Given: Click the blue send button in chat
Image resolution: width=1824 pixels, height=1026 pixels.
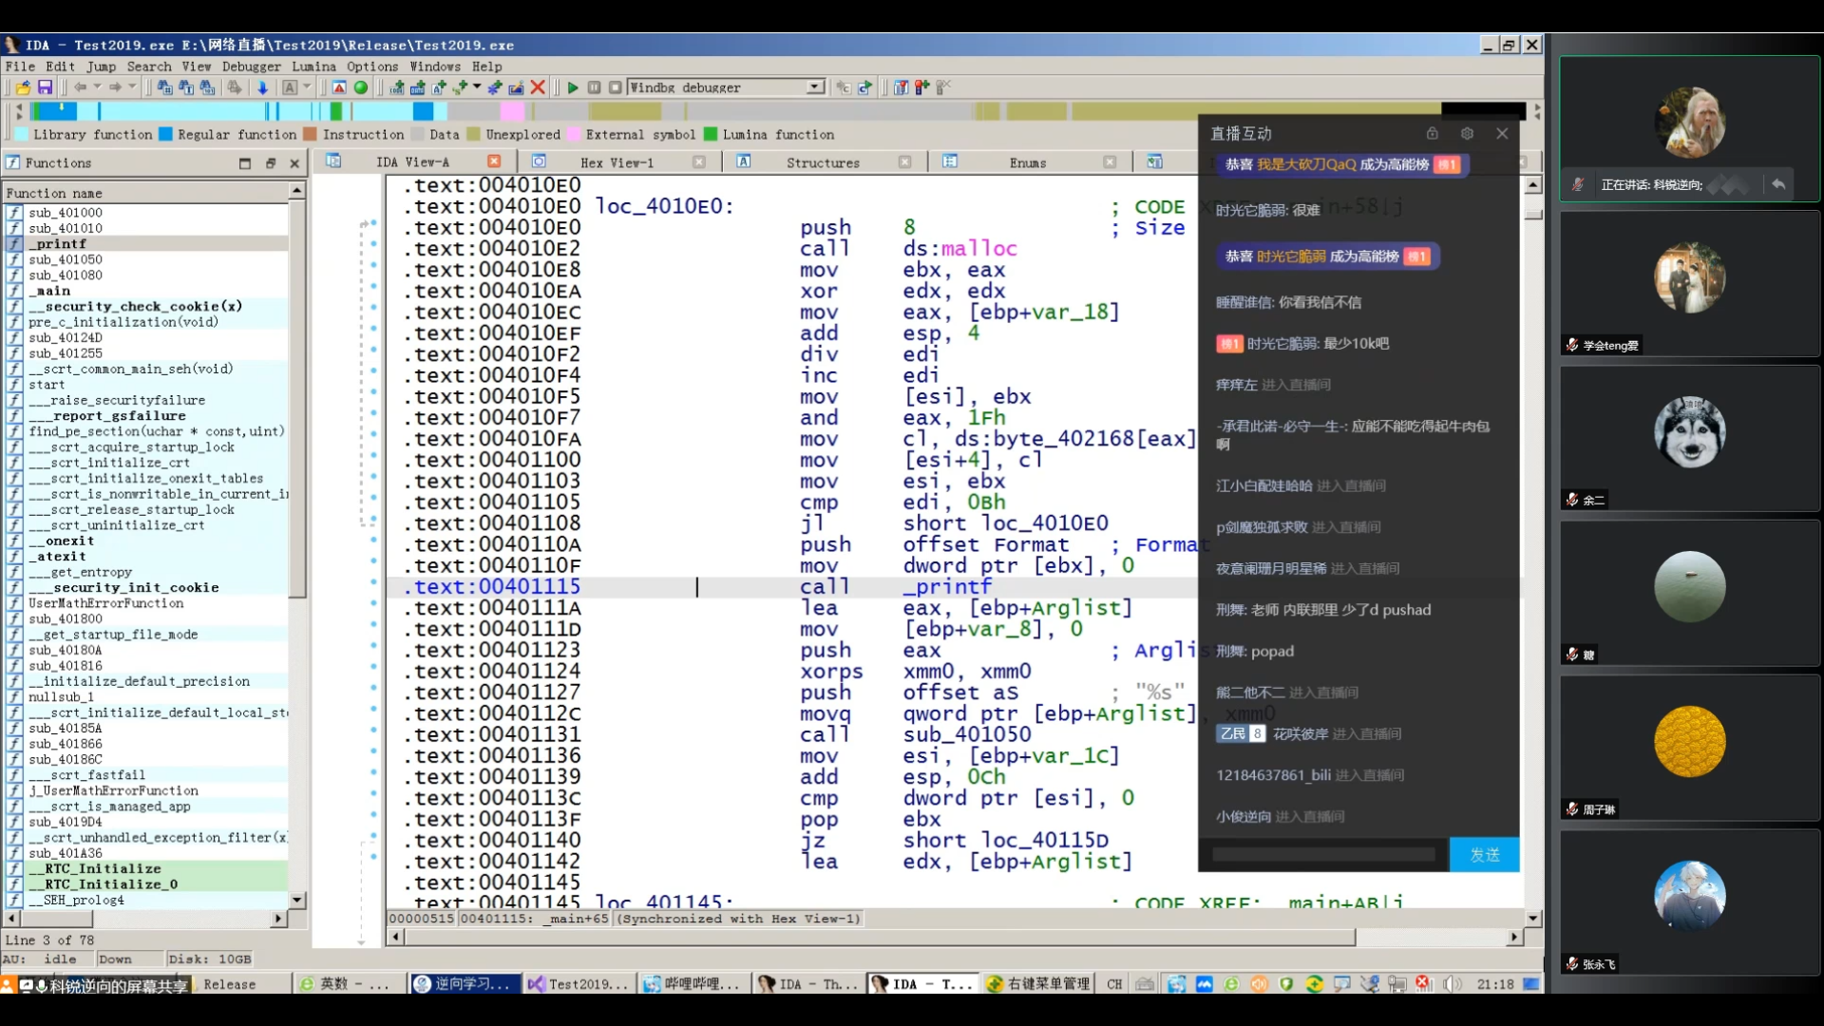Looking at the screenshot, I should point(1484,855).
